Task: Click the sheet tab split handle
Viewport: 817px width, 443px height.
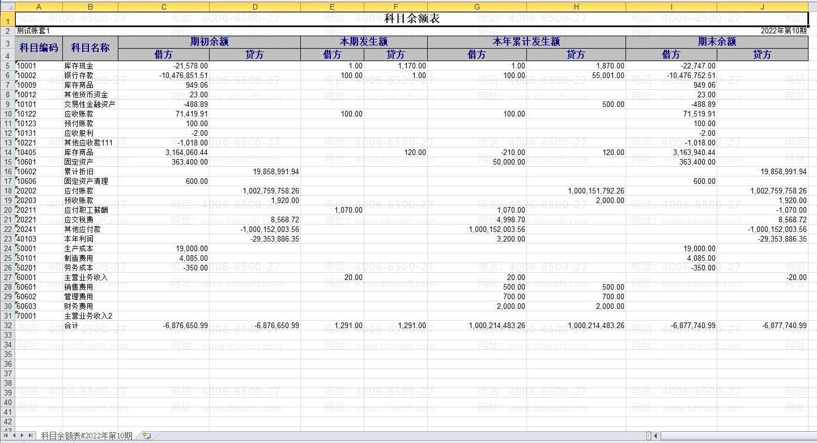Action: tap(648, 436)
